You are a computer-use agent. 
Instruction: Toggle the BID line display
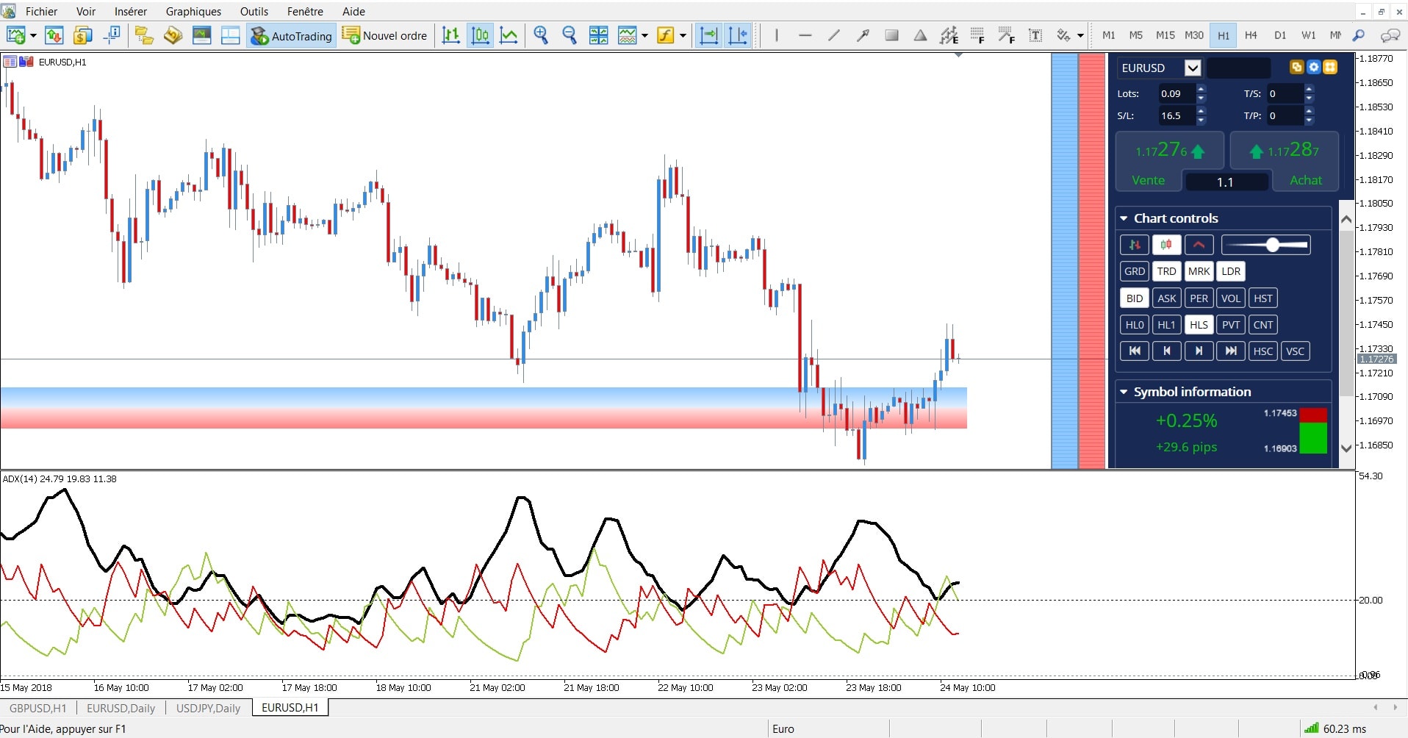click(1134, 298)
